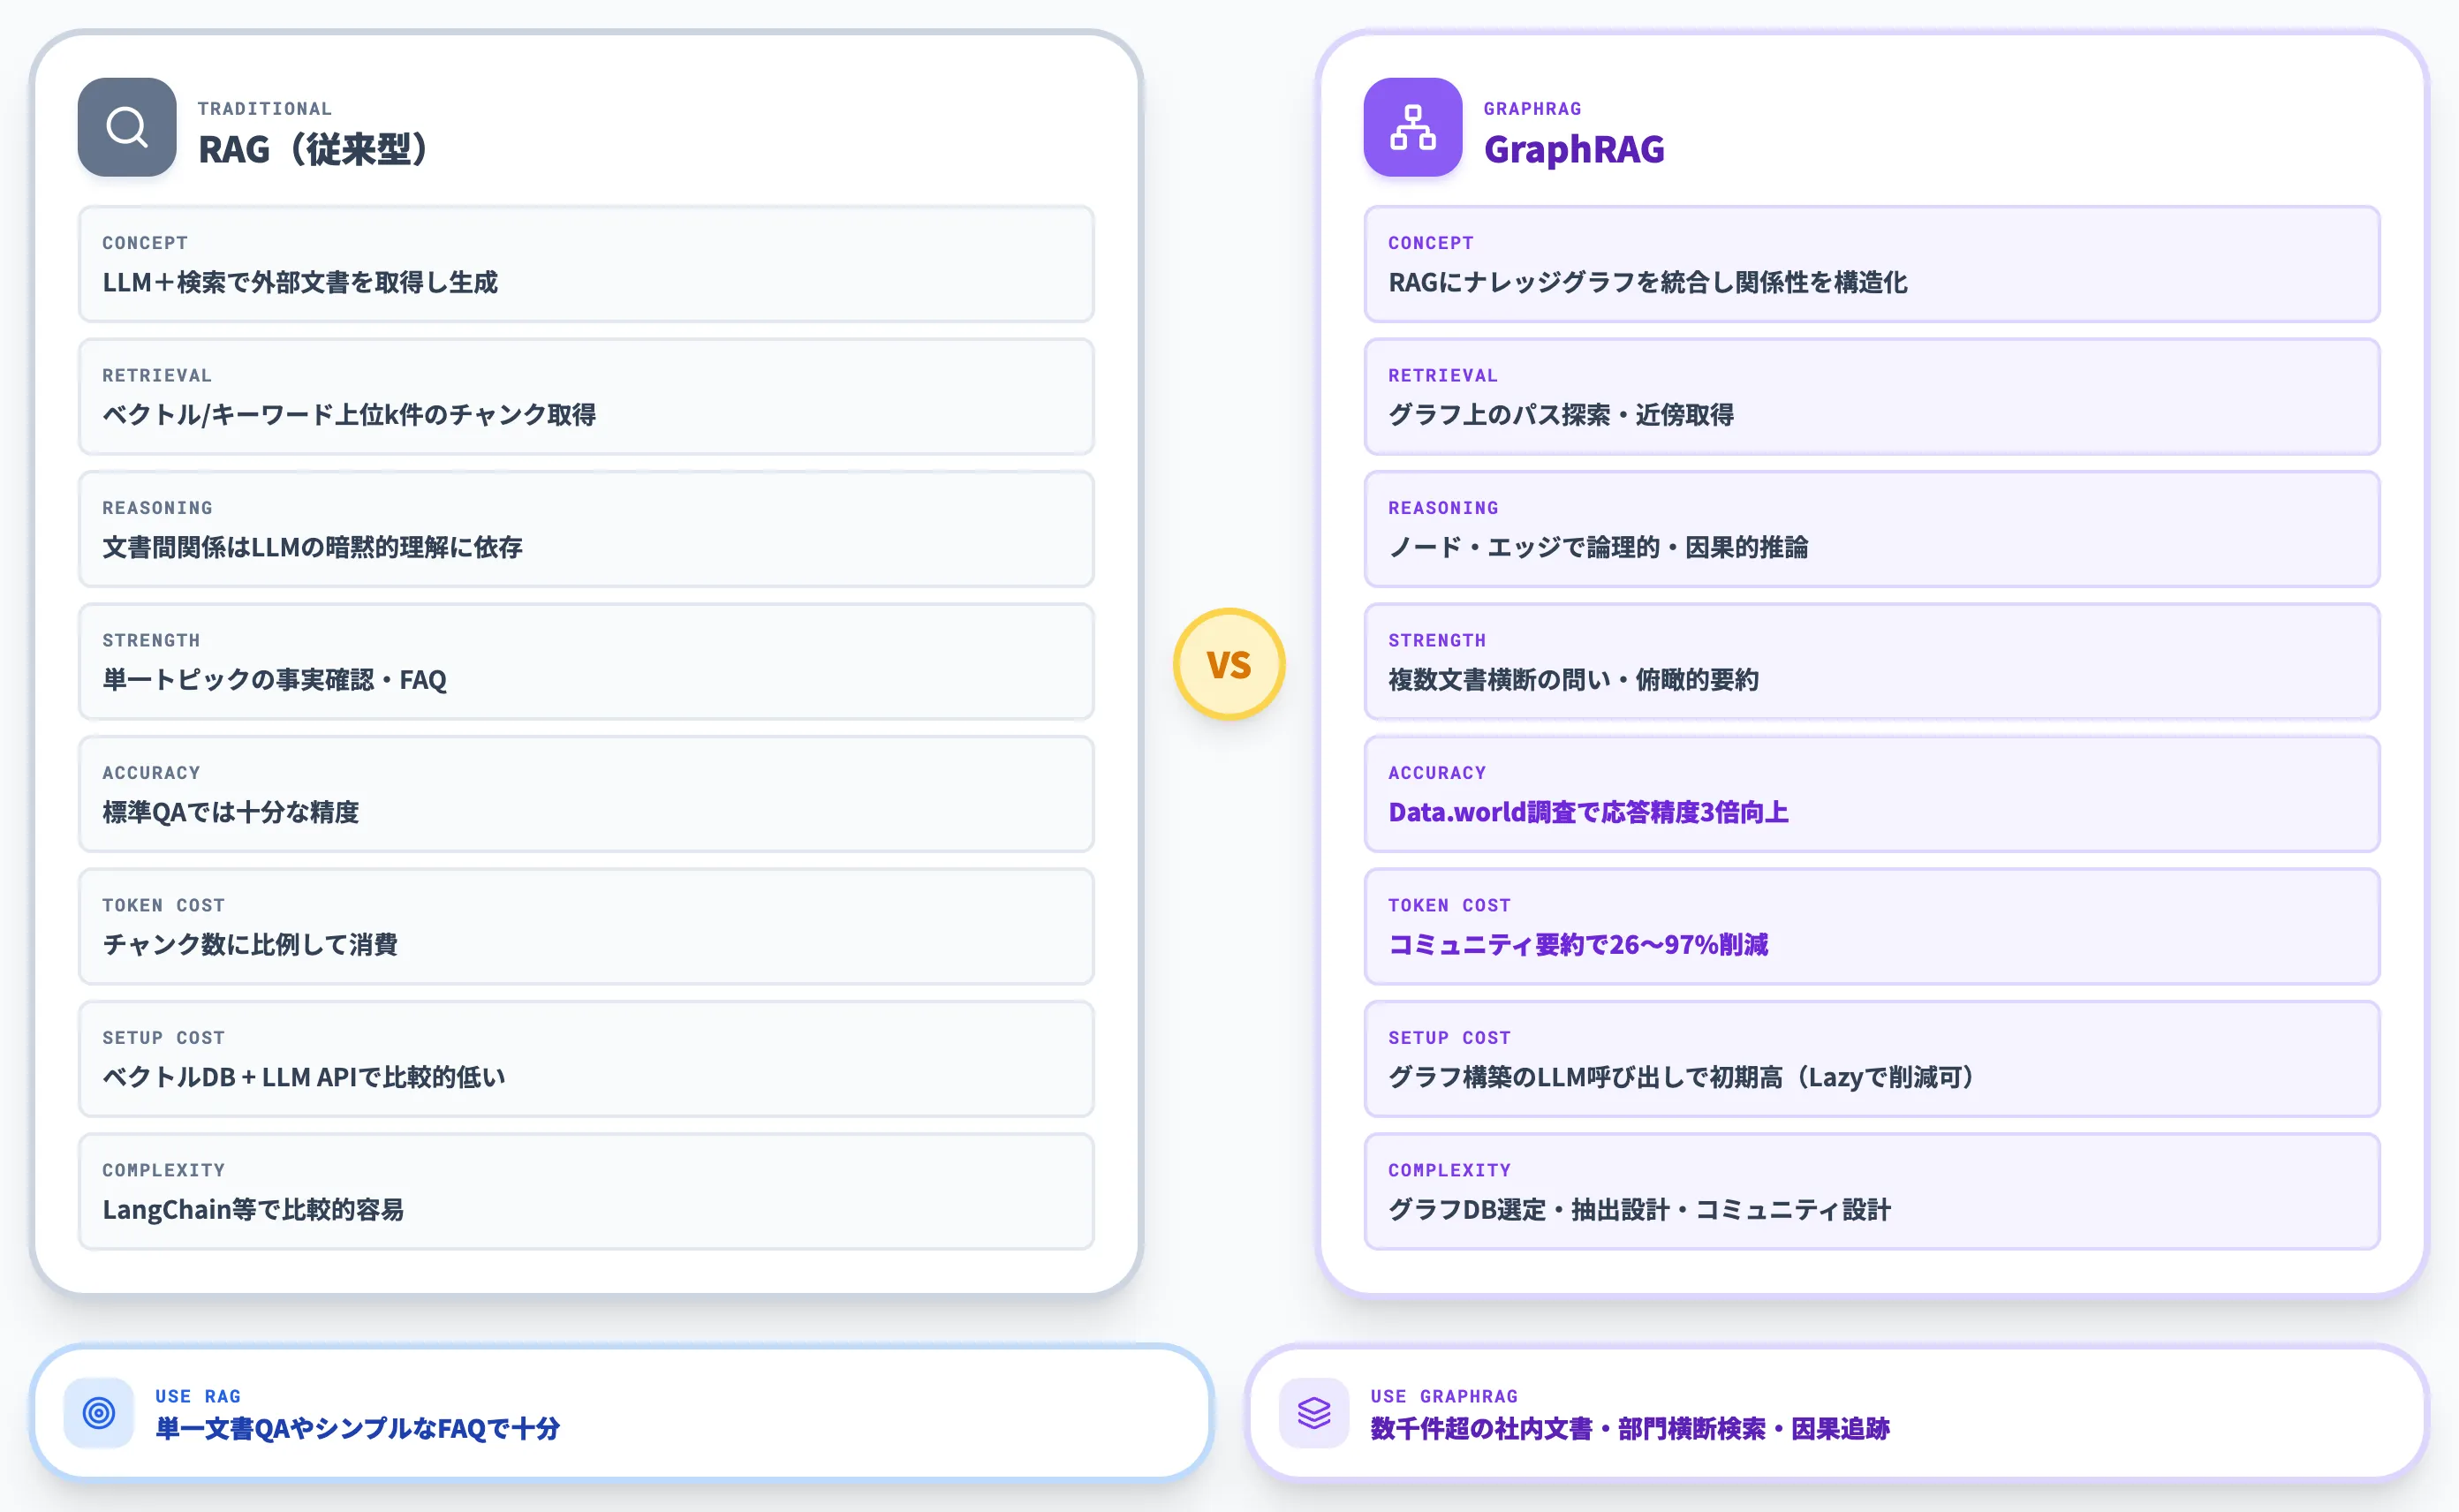Click 'グラフ上のパス探索・近傍取得' text
The width and height of the screenshot is (2459, 1512).
[1561, 414]
